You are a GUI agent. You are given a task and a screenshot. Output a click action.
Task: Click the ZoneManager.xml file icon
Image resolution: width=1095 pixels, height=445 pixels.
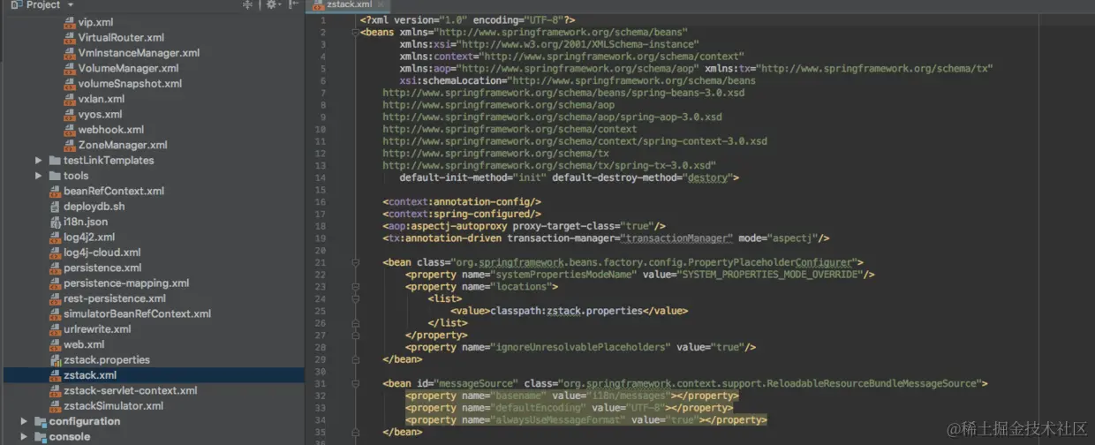(70, 145)
